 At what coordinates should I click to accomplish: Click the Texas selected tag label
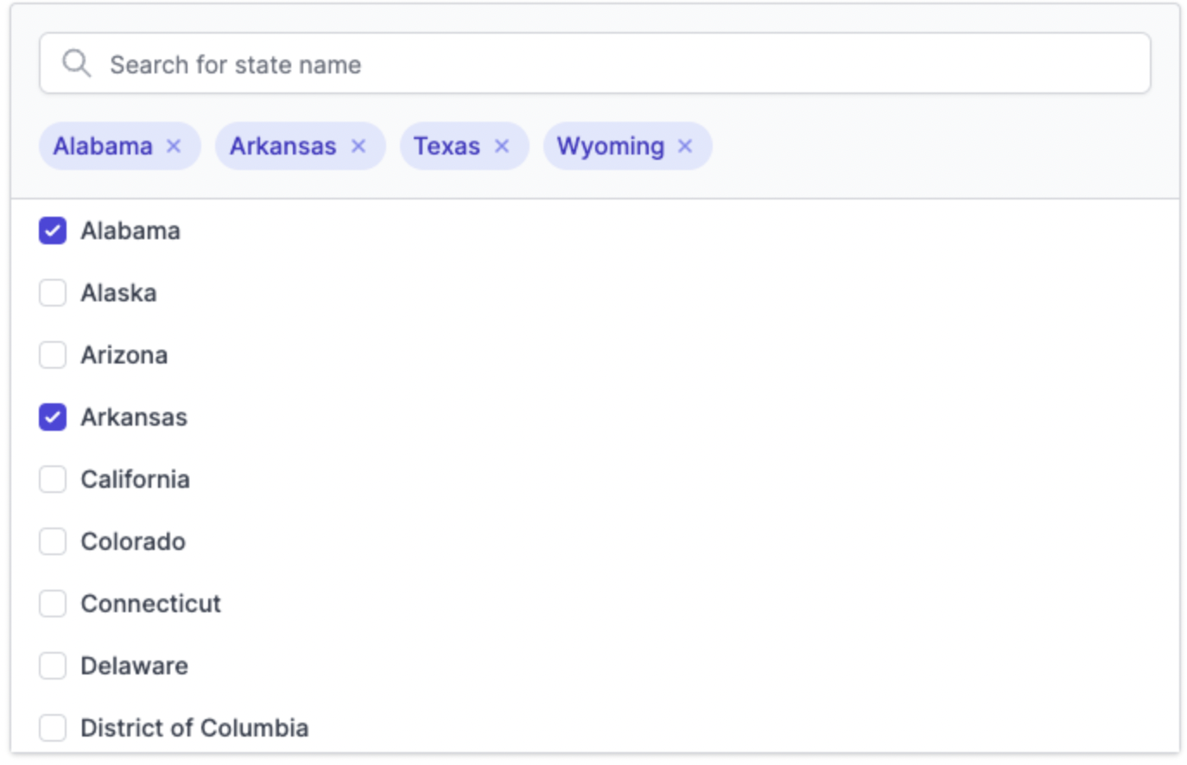[447, 146]
